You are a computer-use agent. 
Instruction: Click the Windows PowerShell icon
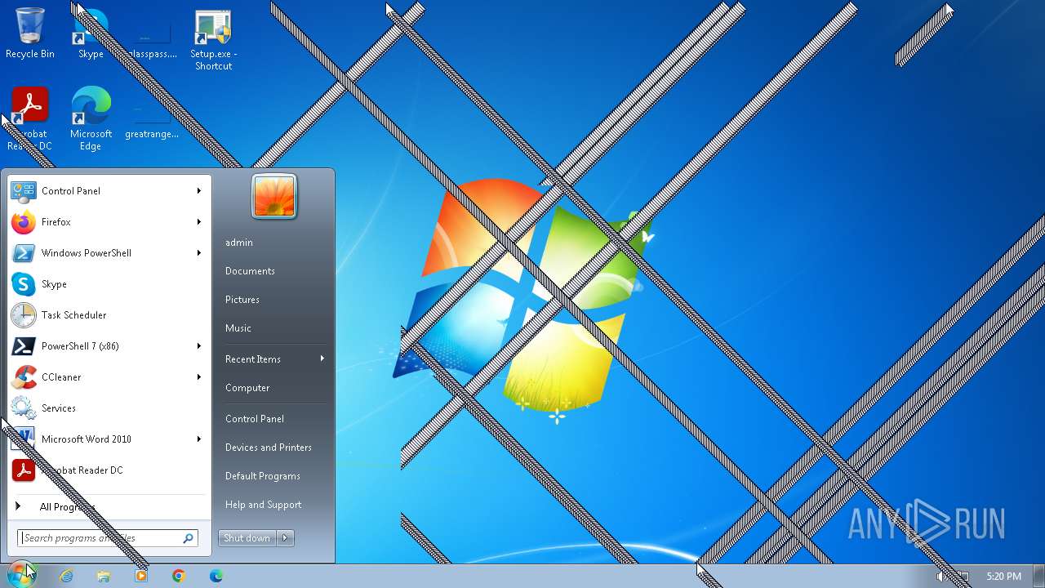point(24,253)
